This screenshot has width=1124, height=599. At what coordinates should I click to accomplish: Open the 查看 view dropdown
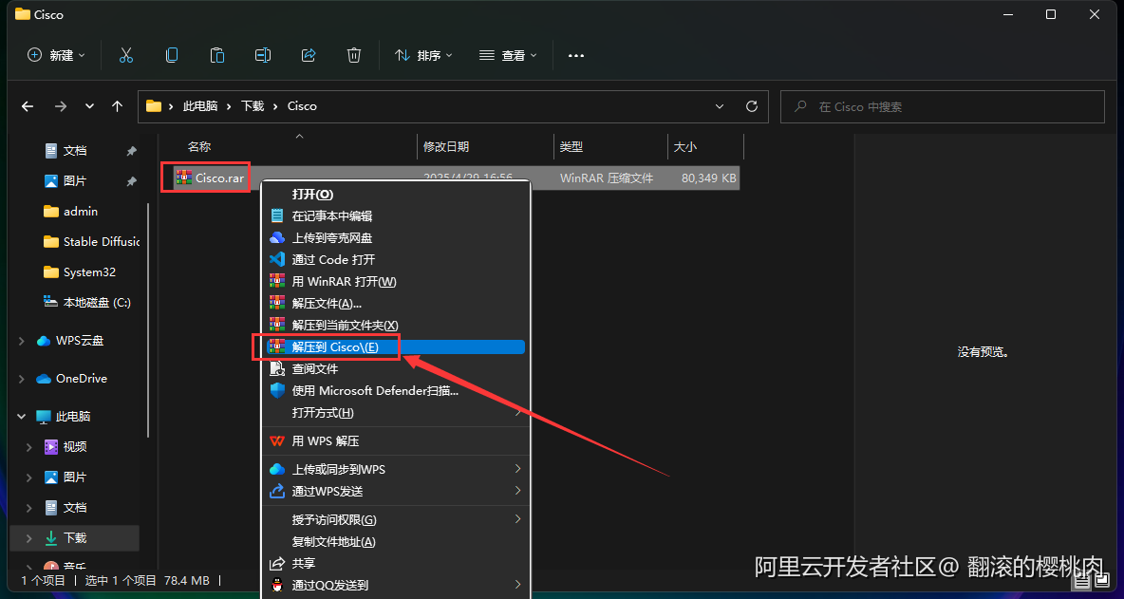(x=508, y=55)
